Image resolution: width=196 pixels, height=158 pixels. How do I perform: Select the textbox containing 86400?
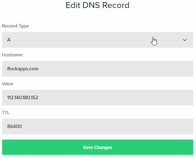coord(98,126)
